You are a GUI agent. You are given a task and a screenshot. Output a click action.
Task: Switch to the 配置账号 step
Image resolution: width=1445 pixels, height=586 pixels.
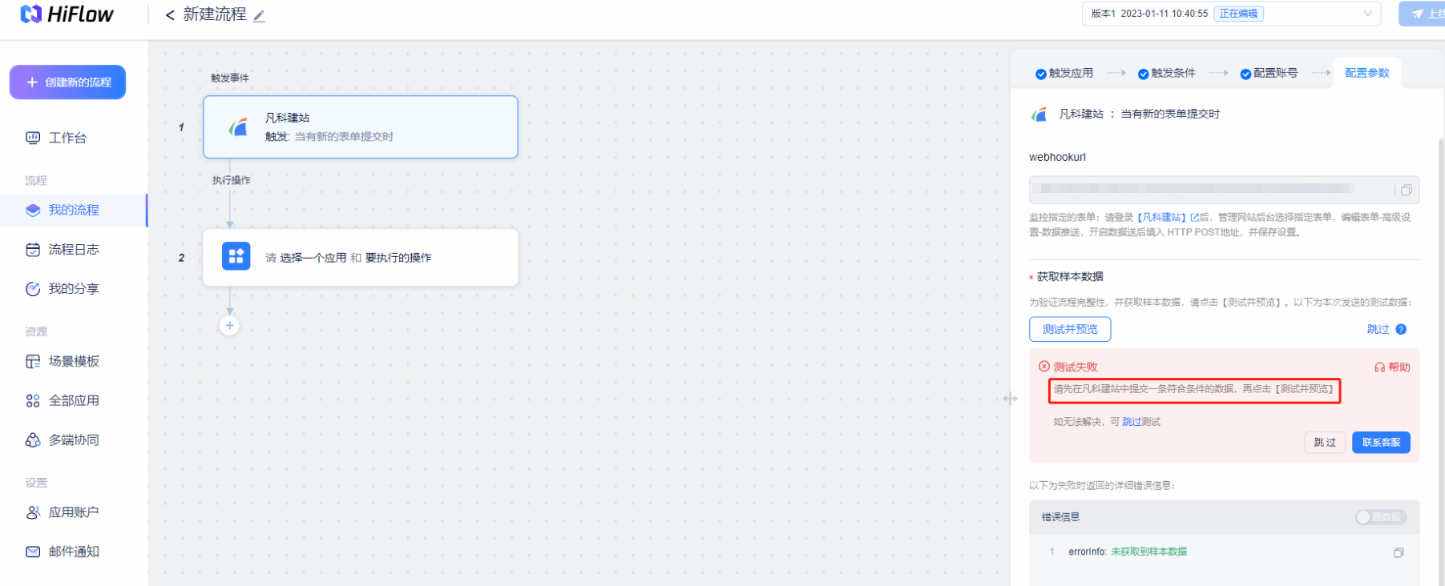1269,73
